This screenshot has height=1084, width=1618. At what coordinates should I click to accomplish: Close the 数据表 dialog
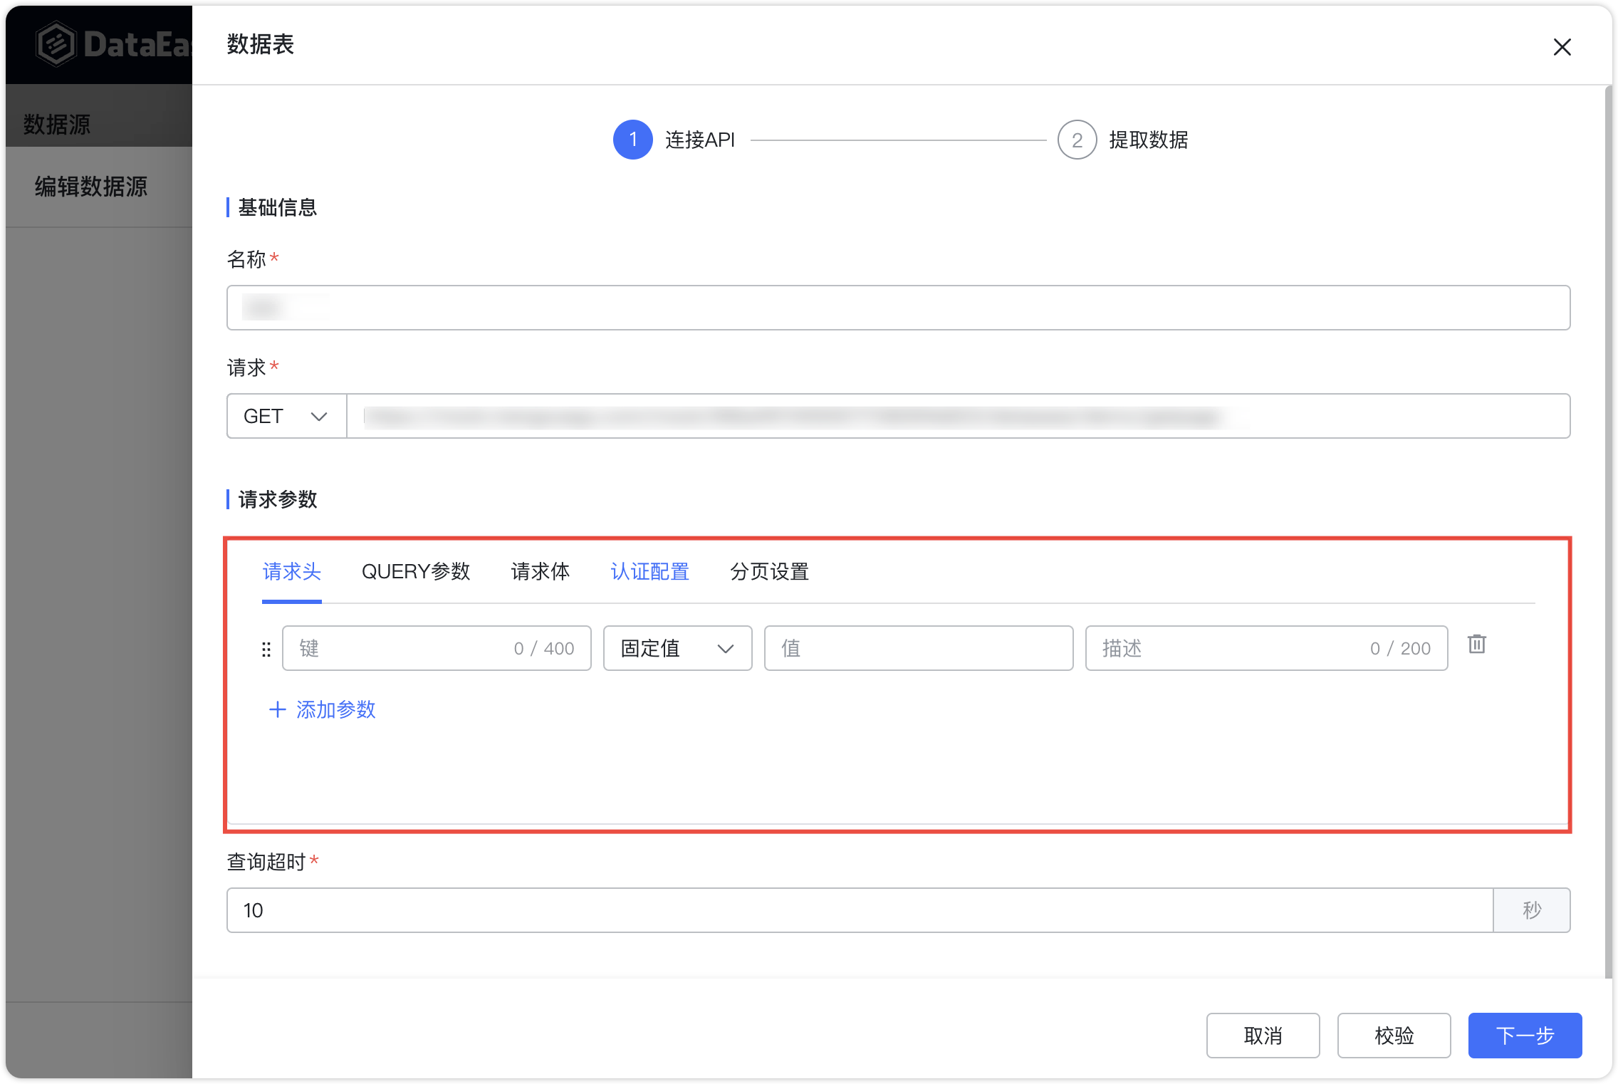point(1562,47)
